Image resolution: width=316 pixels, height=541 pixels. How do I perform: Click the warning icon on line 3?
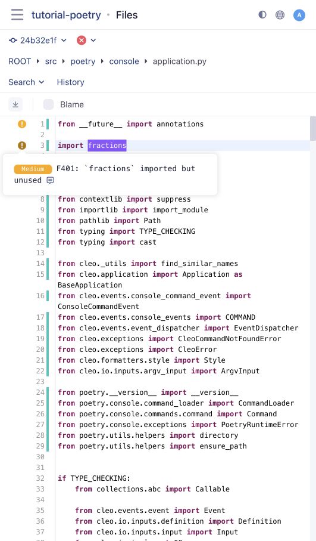coord(22,146)
